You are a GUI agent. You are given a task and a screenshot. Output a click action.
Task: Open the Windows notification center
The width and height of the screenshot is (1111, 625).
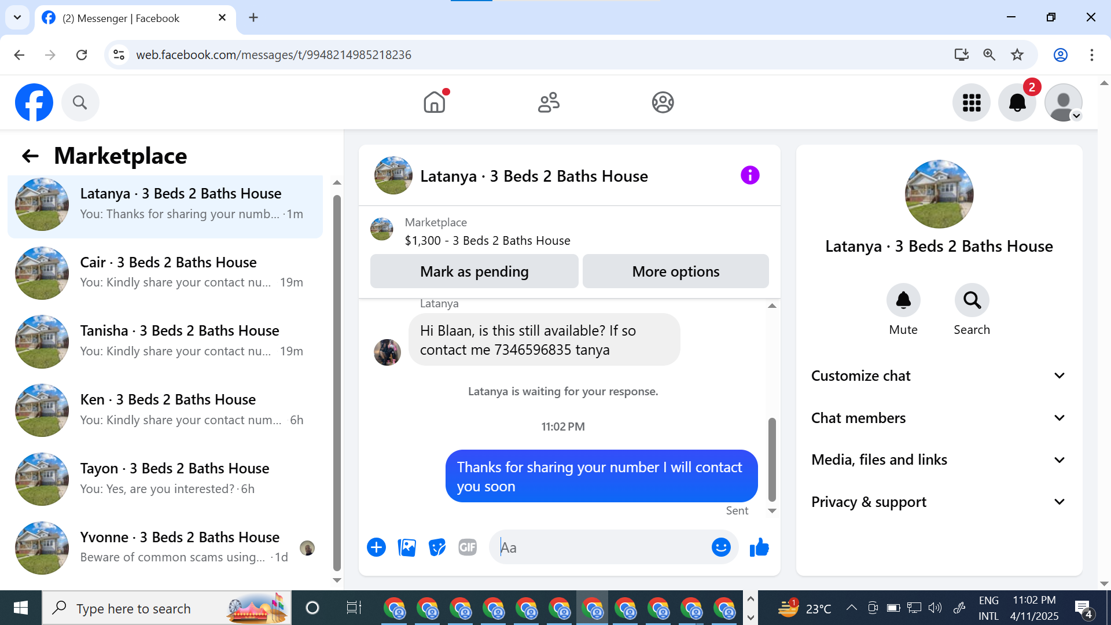pyautogui.click(x=1083, y=608)
